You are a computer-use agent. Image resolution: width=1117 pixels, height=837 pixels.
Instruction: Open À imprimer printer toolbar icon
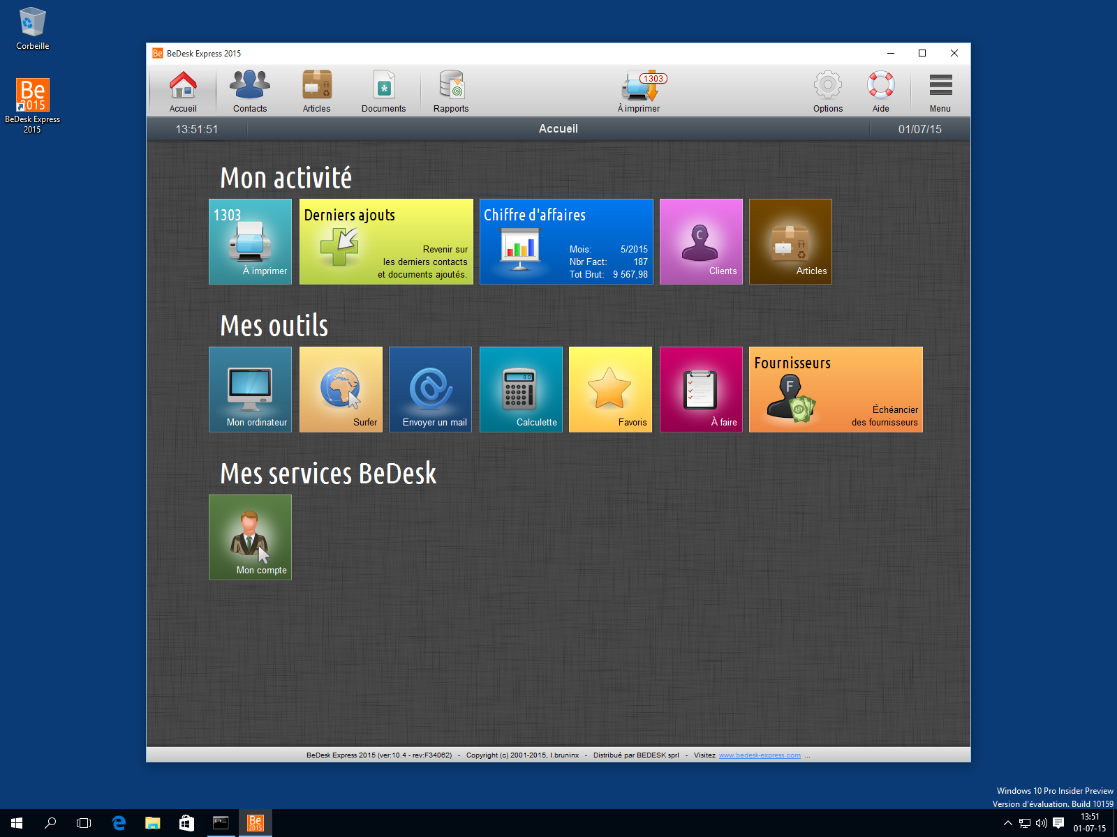tap(639, 91)
